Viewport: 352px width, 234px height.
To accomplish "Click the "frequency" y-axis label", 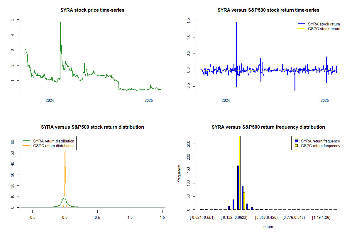I will point(179,173).
